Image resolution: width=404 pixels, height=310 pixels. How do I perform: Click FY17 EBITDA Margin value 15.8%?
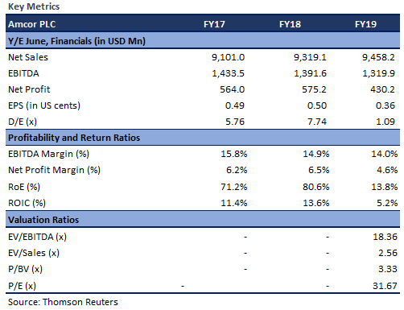(234, 154)
